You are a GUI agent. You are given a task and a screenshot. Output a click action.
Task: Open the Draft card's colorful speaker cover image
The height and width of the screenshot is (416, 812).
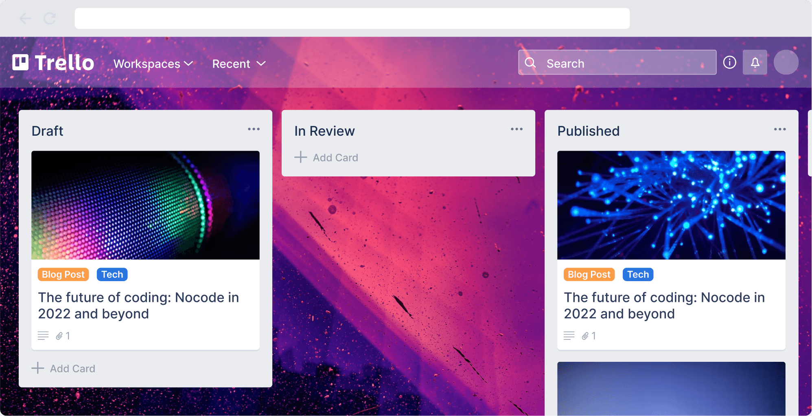click(145, 205)
